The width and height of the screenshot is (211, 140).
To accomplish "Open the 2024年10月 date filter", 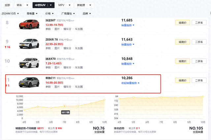I will 10,14.
